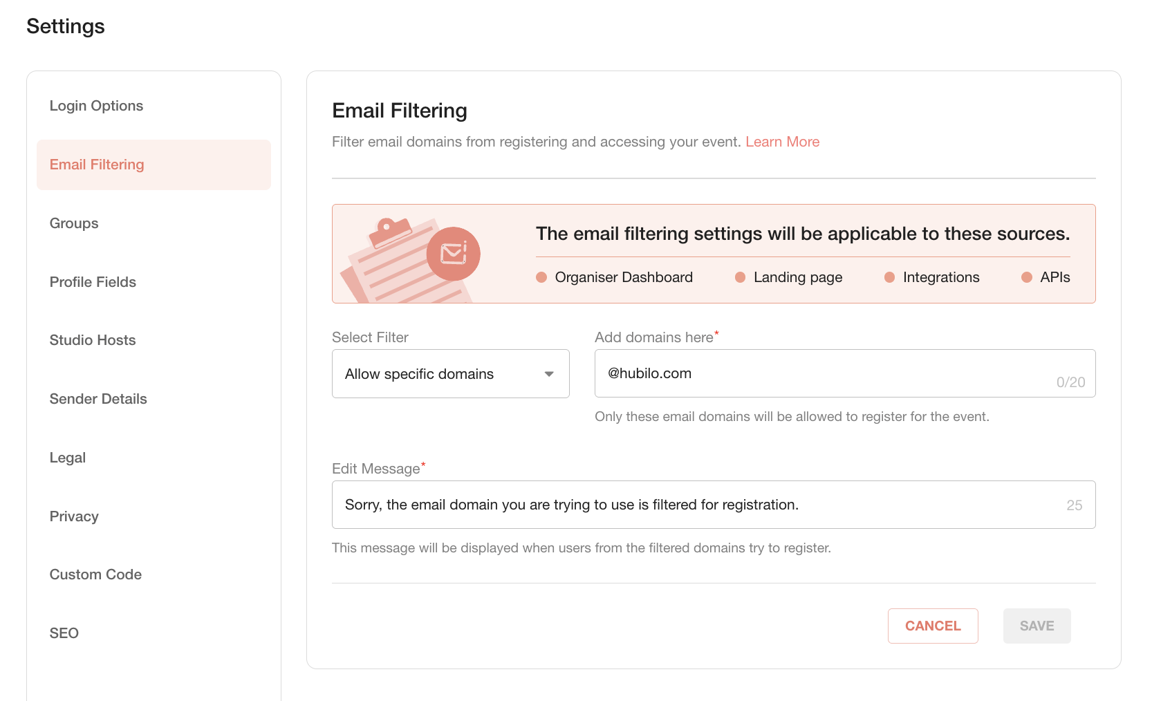
Task: Click the Learn More link
Action: click(782, 142)
